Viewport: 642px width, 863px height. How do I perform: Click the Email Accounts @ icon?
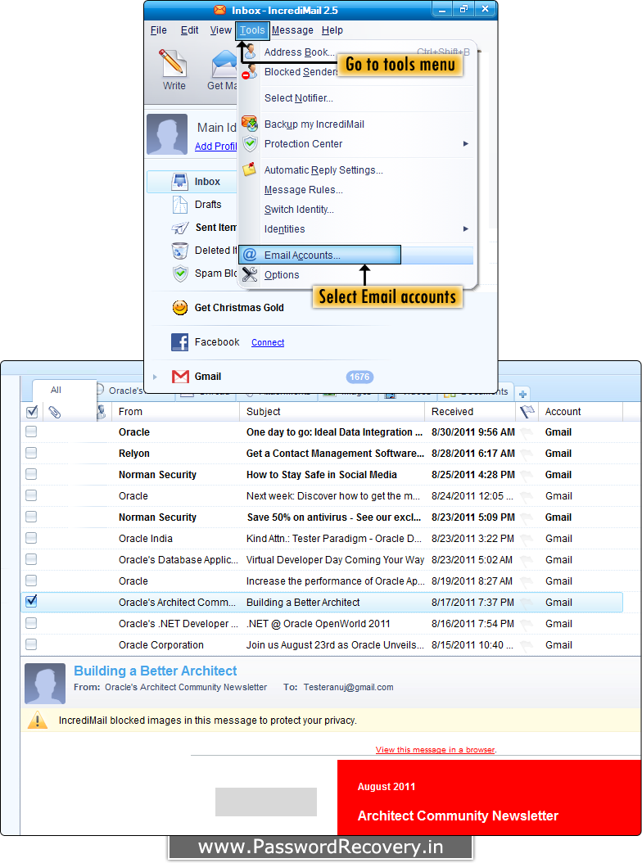tap(250, 255)
